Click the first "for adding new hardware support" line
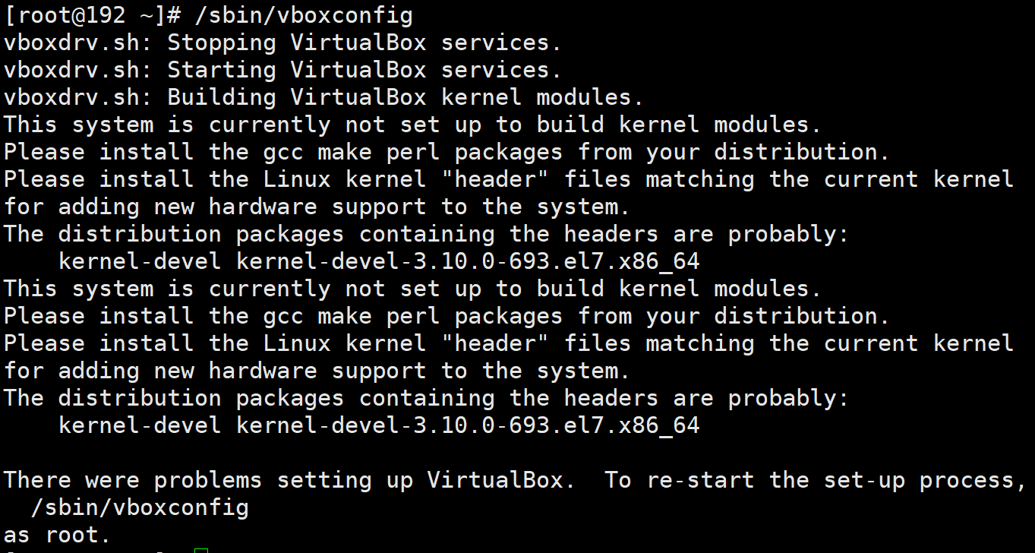 click(228, 207)
